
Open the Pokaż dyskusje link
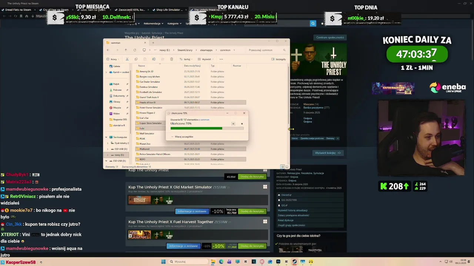point(286,220)
